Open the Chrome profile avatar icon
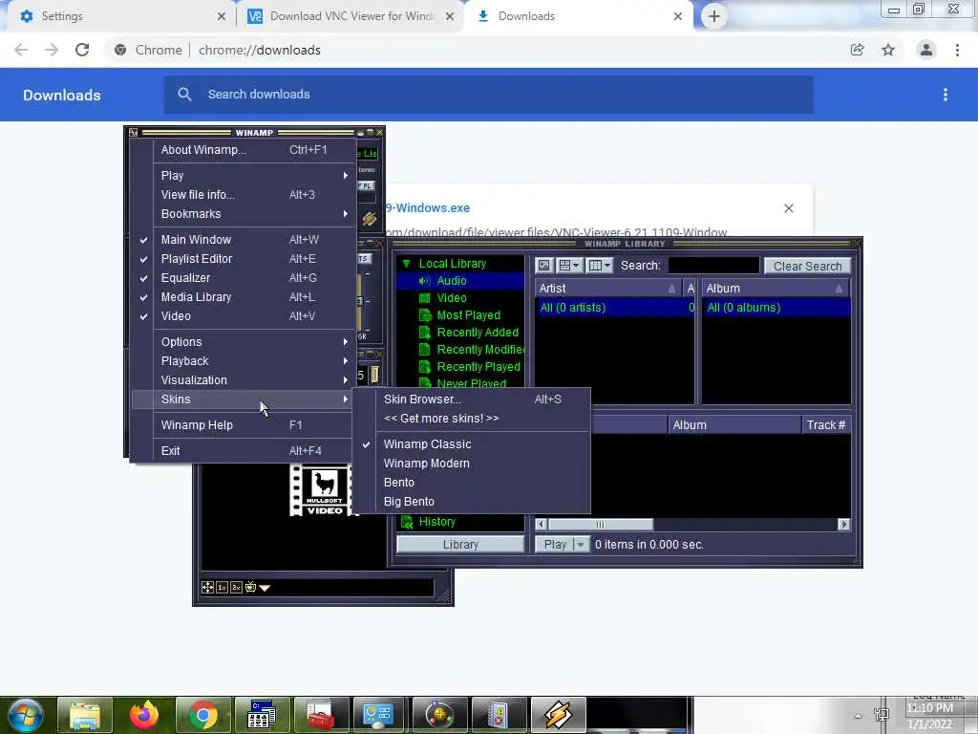 pyautogui.click(x=926, y=50)
